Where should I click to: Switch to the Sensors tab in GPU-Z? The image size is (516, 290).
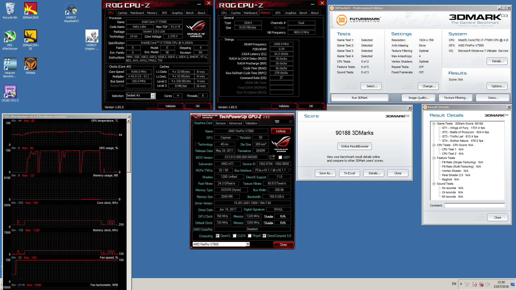click(220, 123)
